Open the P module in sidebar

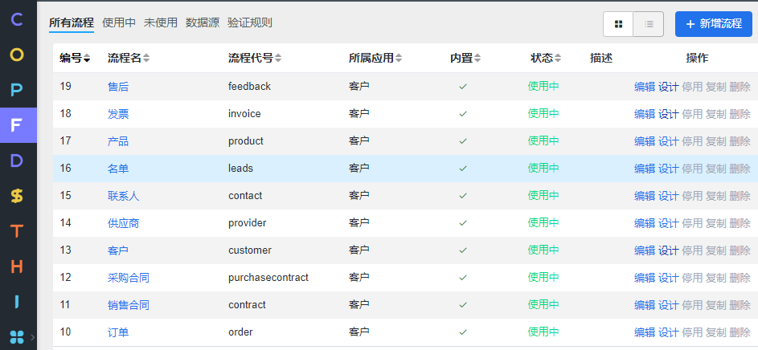tap(17, 90)
